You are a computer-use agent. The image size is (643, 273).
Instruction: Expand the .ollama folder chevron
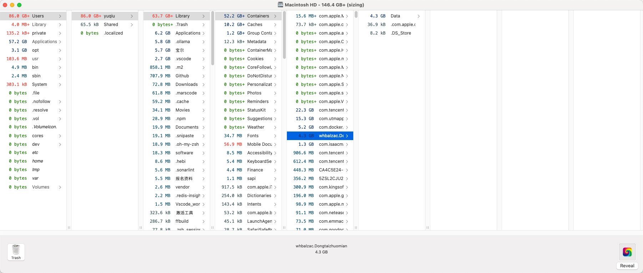(203, 42)
